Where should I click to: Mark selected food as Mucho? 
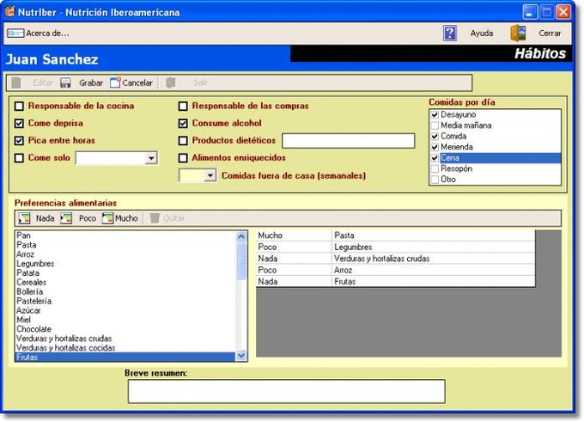click(126, 218)
